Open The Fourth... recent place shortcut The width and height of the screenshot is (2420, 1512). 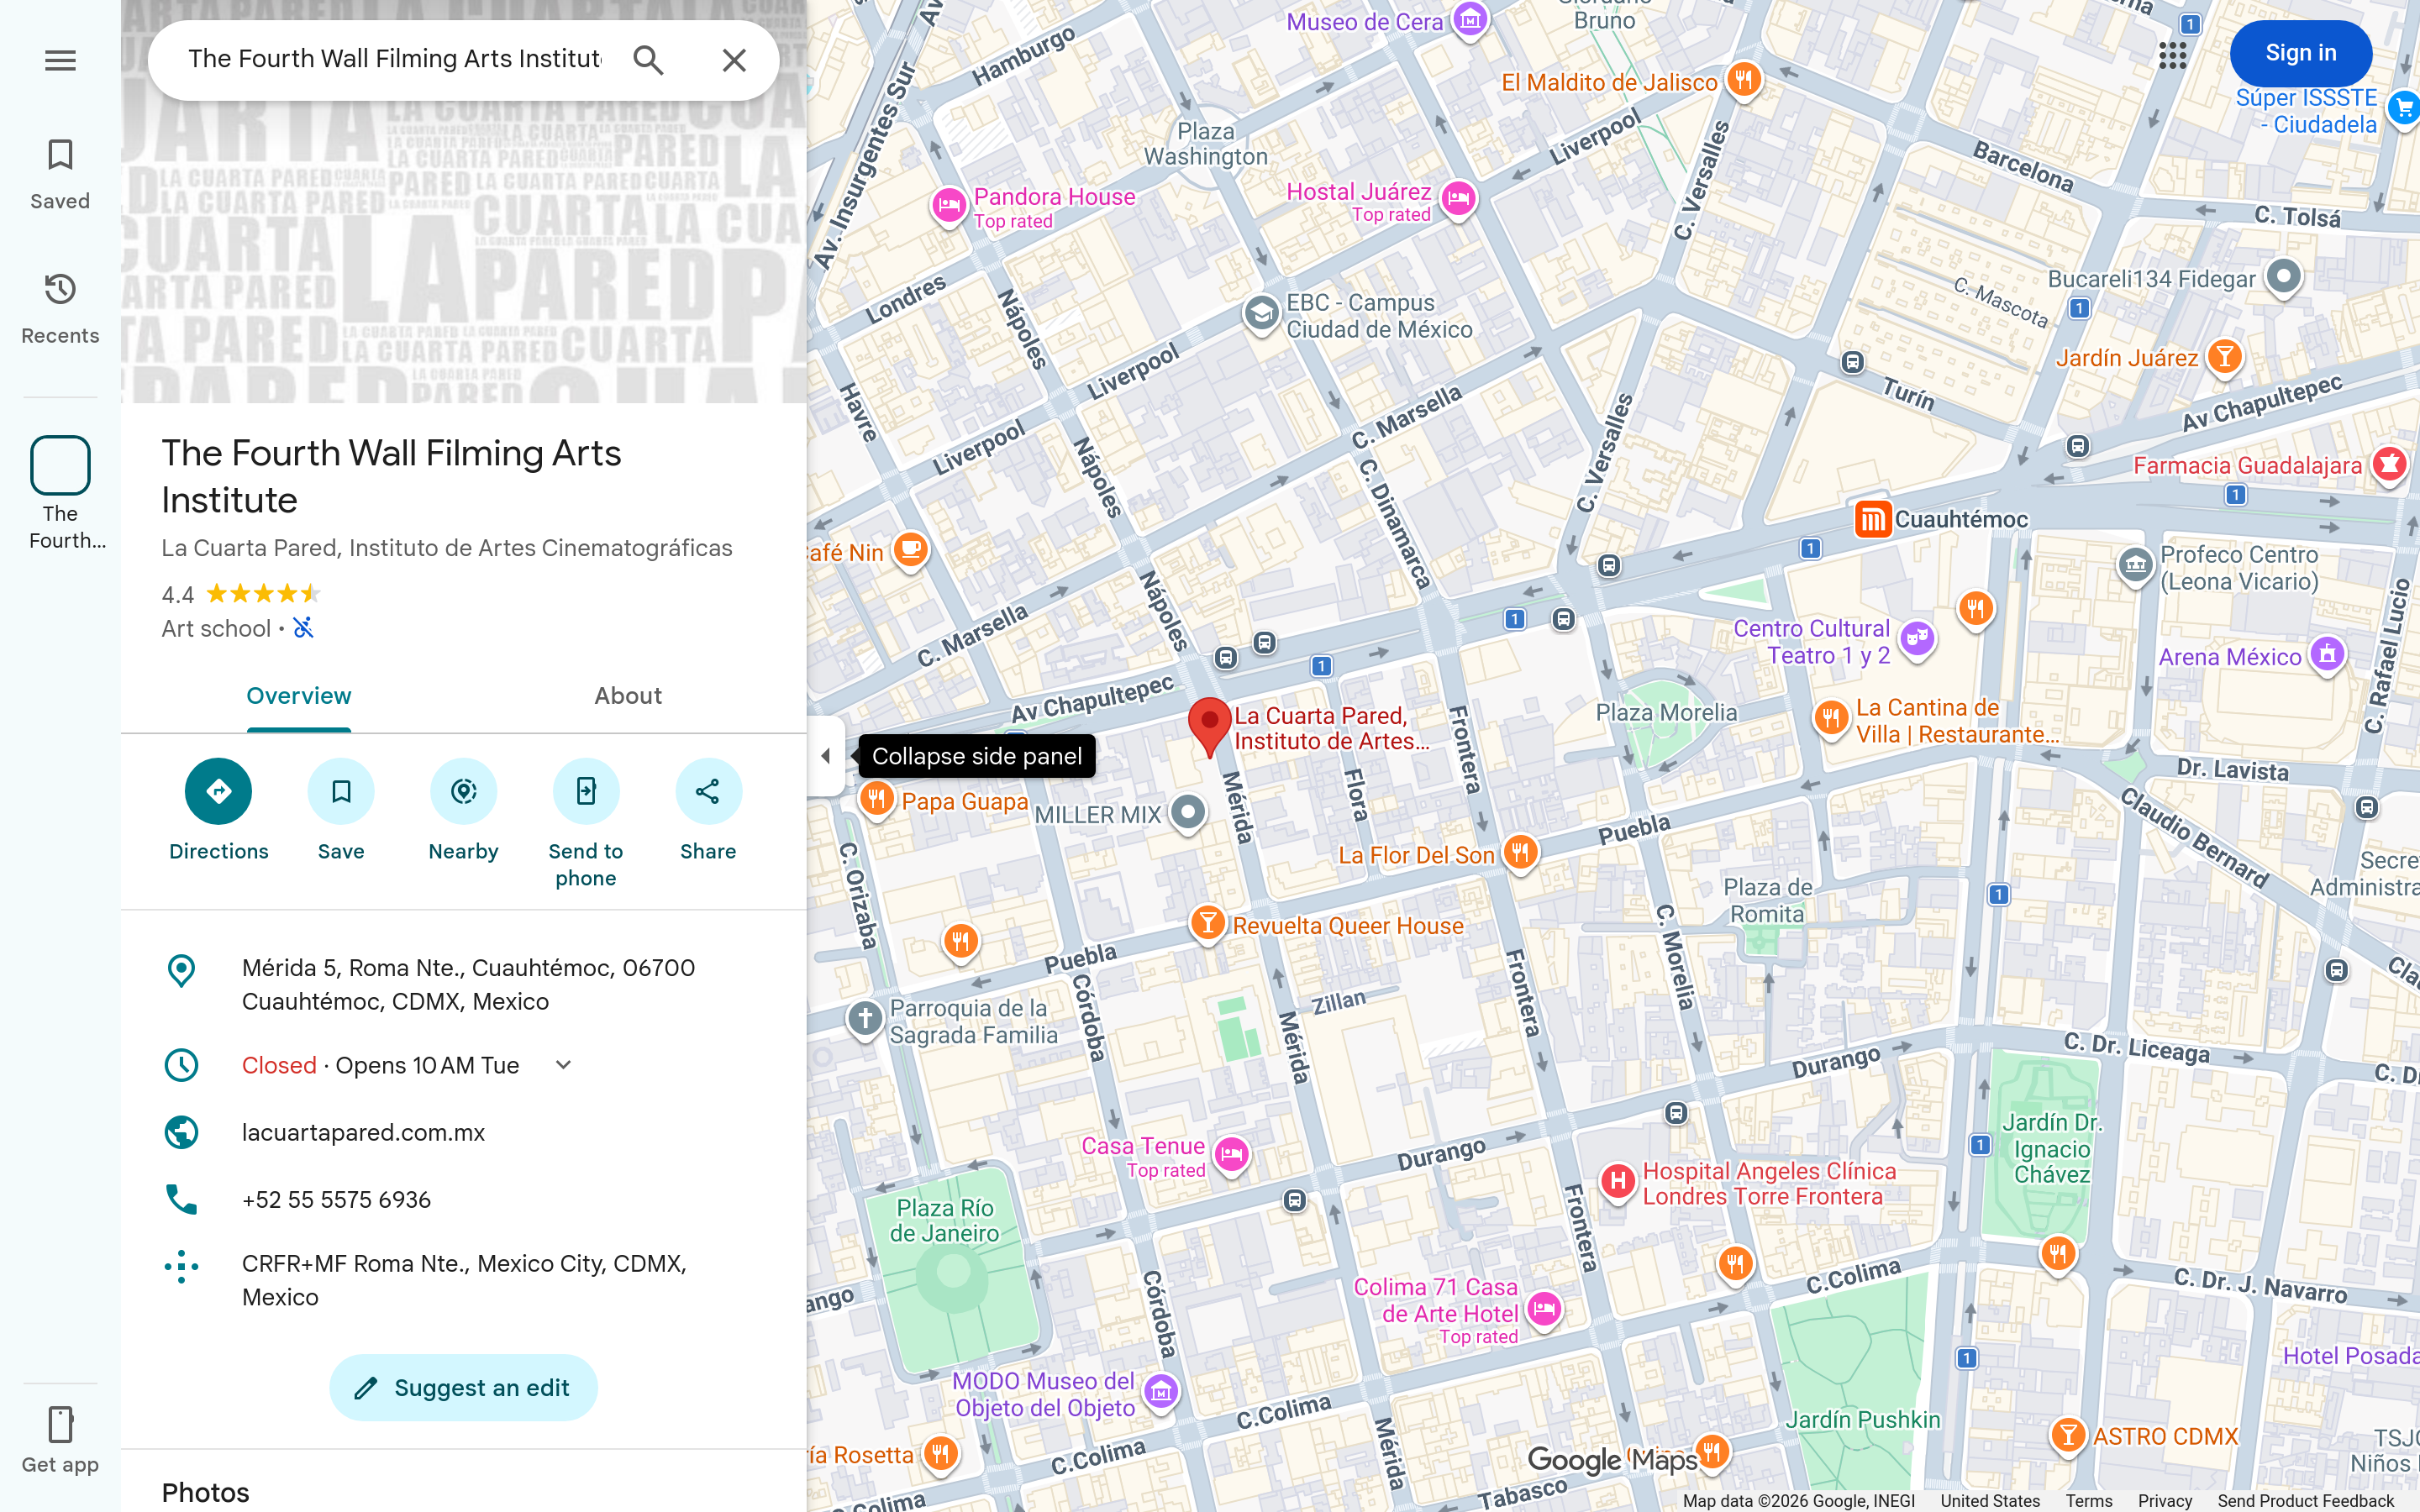[x=60, y=494]
